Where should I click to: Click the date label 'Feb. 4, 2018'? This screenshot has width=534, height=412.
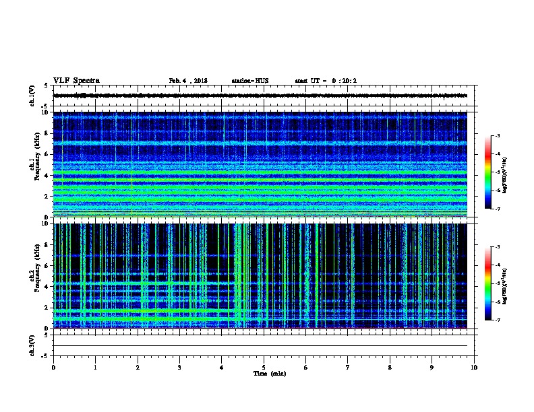tap(188, 81)
